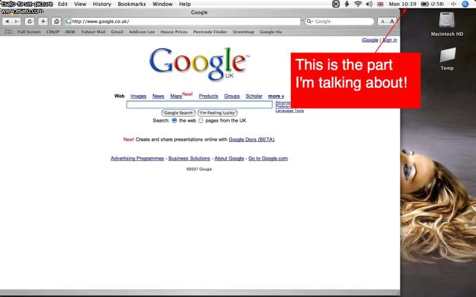
Task: Click the Safari Google search field
Action: point(339,21)
